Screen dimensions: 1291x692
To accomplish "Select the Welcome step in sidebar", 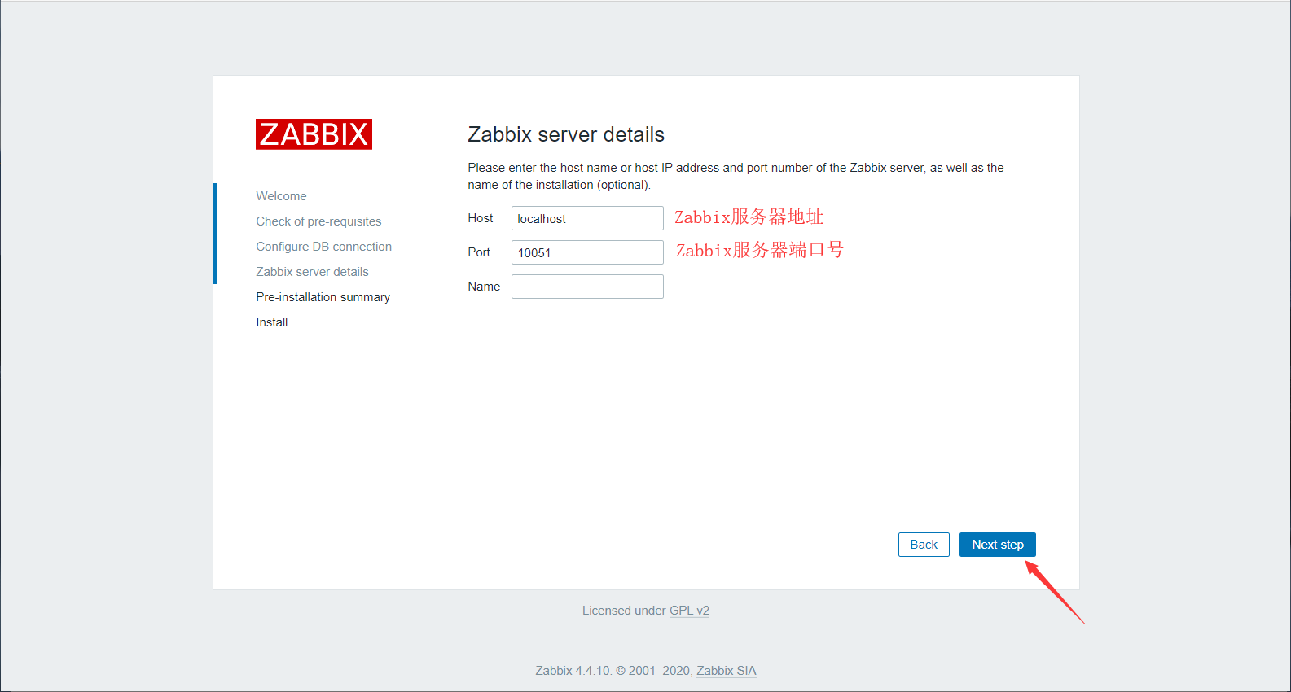I will [281, 196].
